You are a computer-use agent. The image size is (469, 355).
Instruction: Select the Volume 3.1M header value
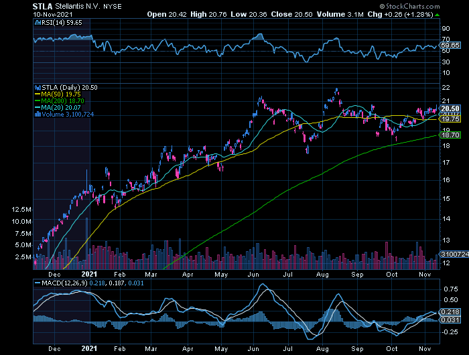[x=340, y=14]
